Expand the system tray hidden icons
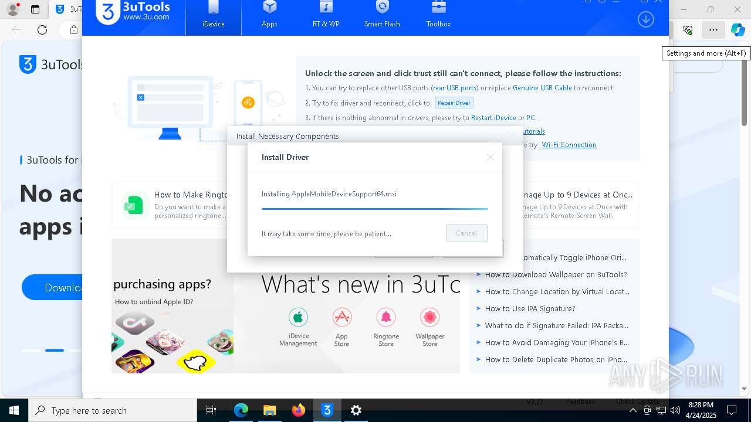 pyautogui.click(x=632, y=410)
